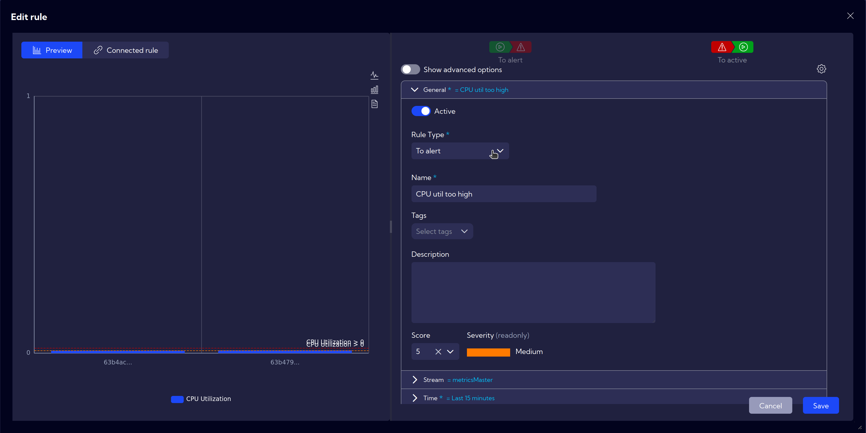Select the To active rule type badge

point(732,47)
